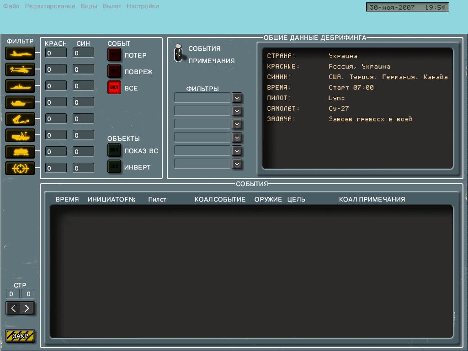Click the left СТР page number field
The image size is (468, 351).
coord(12,294)
